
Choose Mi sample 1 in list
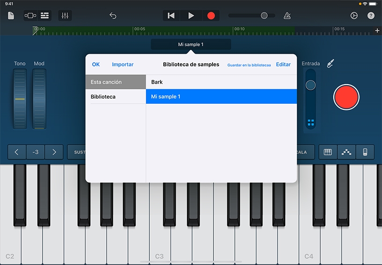[221, 97]
